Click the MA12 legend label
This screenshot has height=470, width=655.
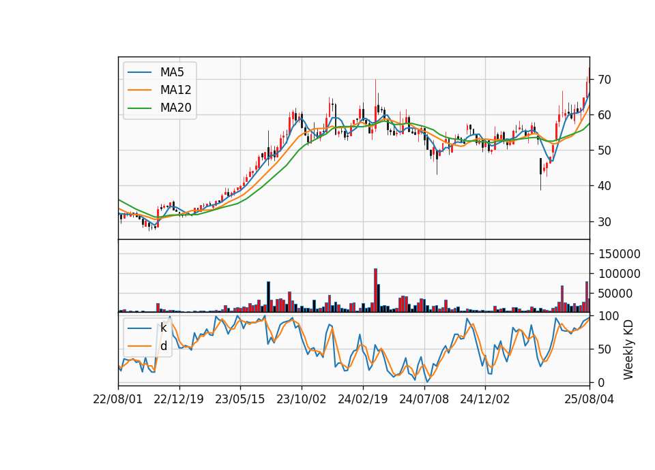(175, 90)
